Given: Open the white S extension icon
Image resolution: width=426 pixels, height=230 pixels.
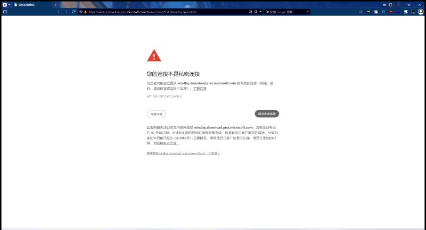Looking at the screenshot, I should click(x=406, y=12).
